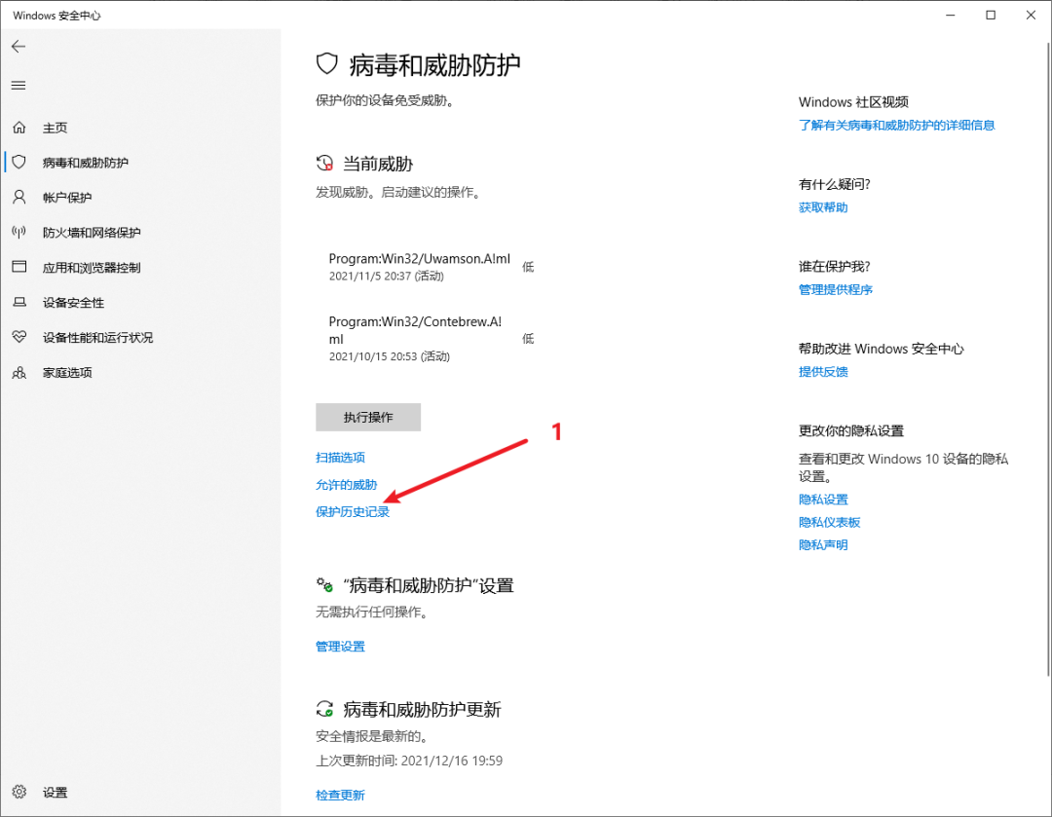1052x817 pixels.
Task: Select the 设备安全性 laptop icon
Action: click(x=19, y=303)
